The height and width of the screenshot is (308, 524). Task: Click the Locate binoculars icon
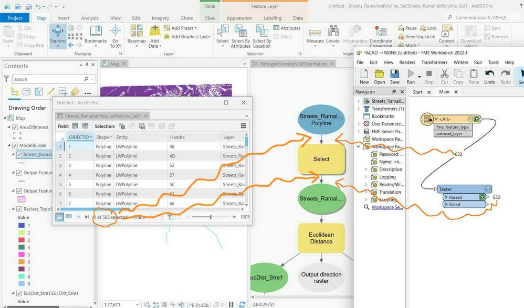(x=333, y=31)
